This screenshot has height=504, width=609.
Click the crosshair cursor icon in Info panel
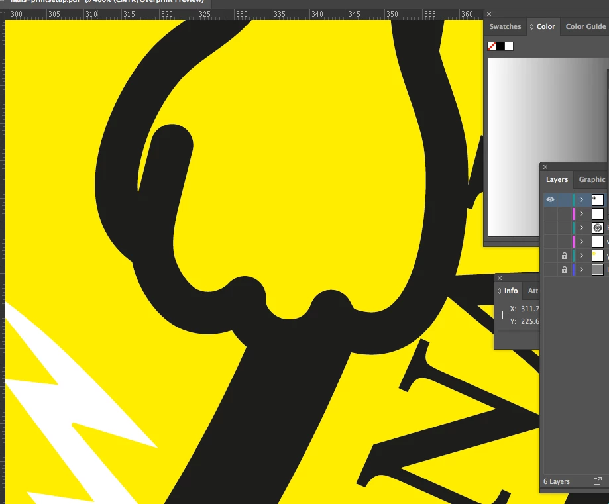502,315
